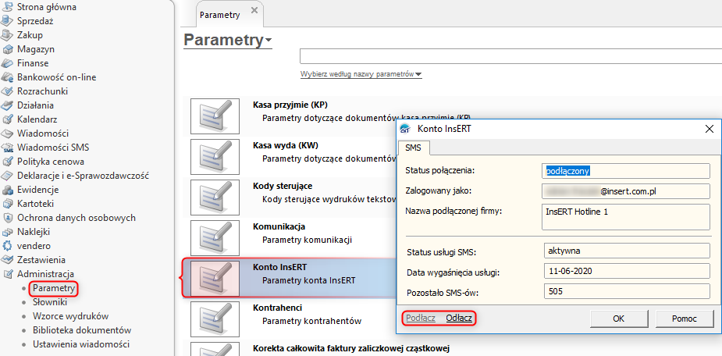
Task: Click the Status połączenia field
Action: pos(626,170)
